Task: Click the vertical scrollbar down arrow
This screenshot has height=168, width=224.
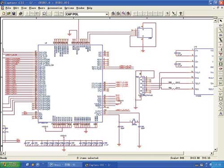Action: pos(215,149)
